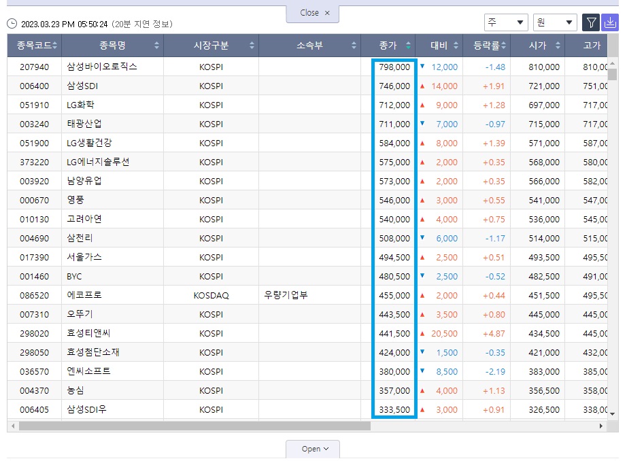Viewport: 627px width, 461px height.
Task: Select 삼성SDI stock name
Action: click(82, 86)
